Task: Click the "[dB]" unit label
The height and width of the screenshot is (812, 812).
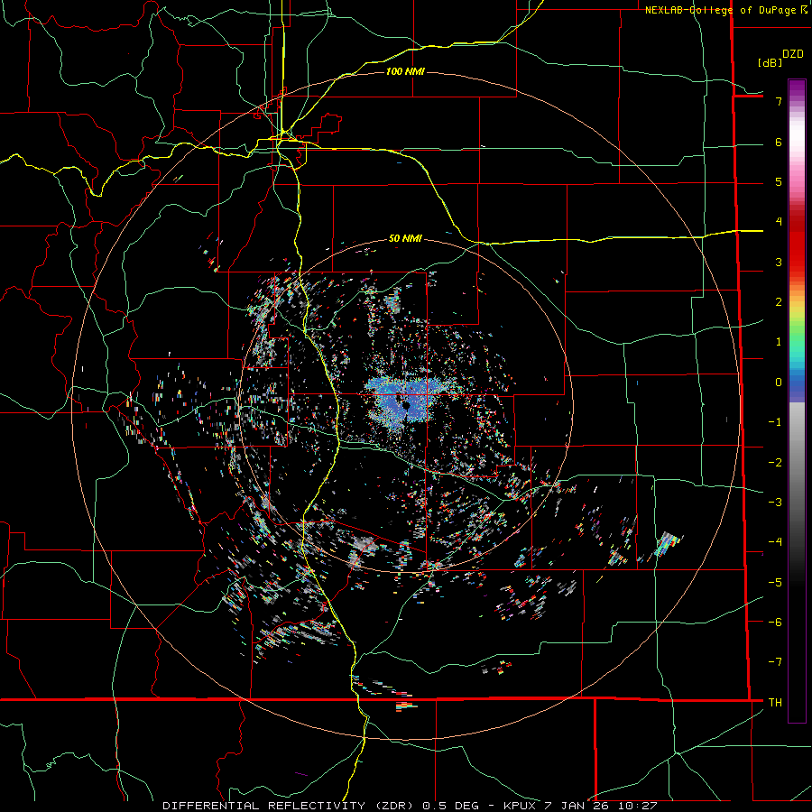Action: click(770, 62)
